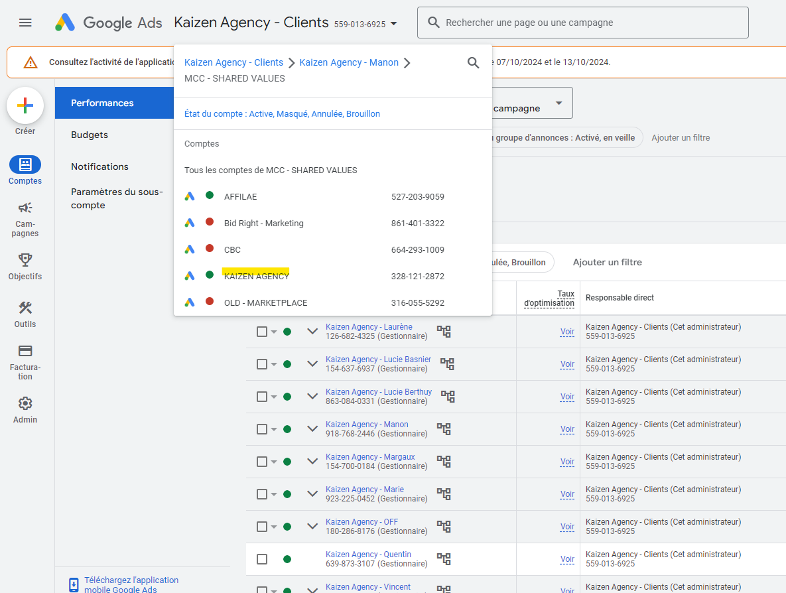Screen dimensions: 786x593
Task: Open Paramètres du sous-compte
Action: pyautogui.click(x=117, y=198)
